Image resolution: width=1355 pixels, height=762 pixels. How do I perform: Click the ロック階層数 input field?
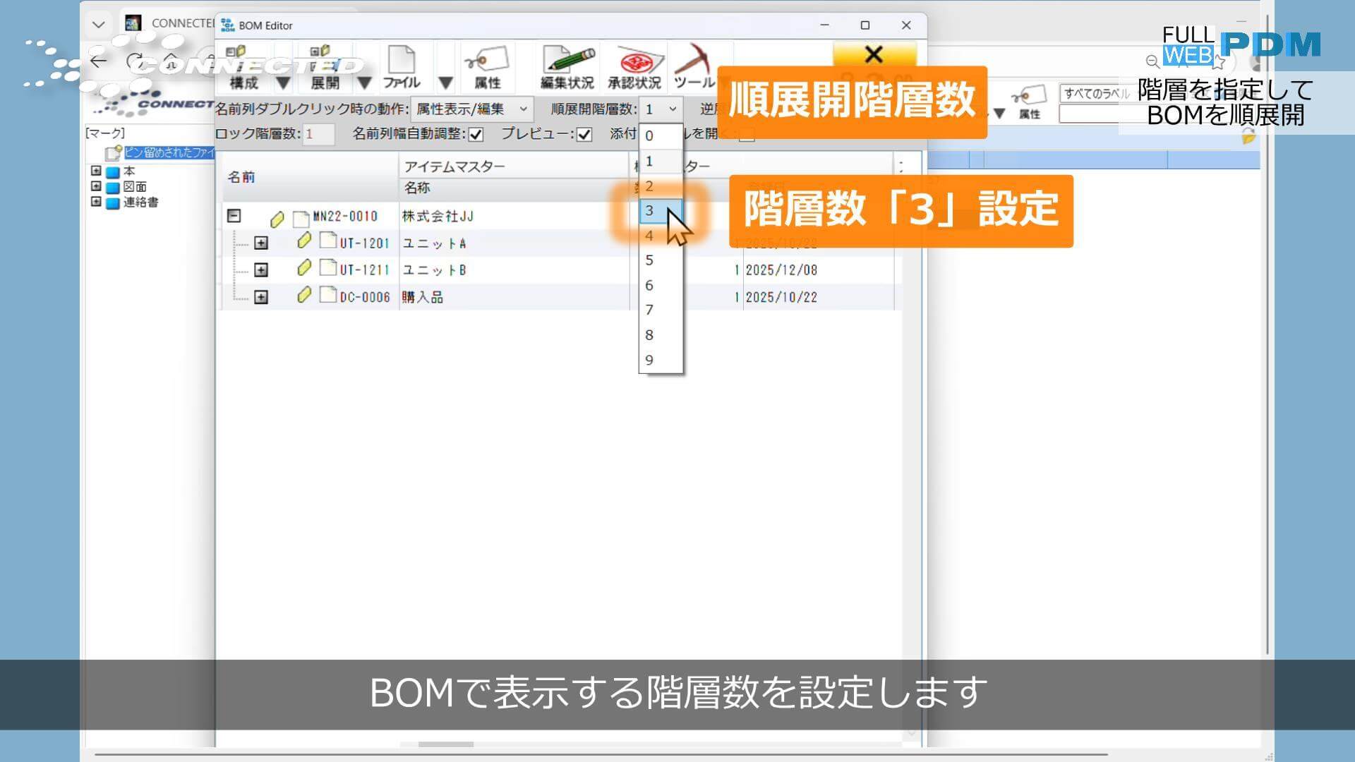(x=318, y=134)
